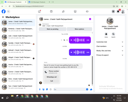Open Abigail's conversation
This screenshot has width=128, height=102.
[x=18, y=58]
